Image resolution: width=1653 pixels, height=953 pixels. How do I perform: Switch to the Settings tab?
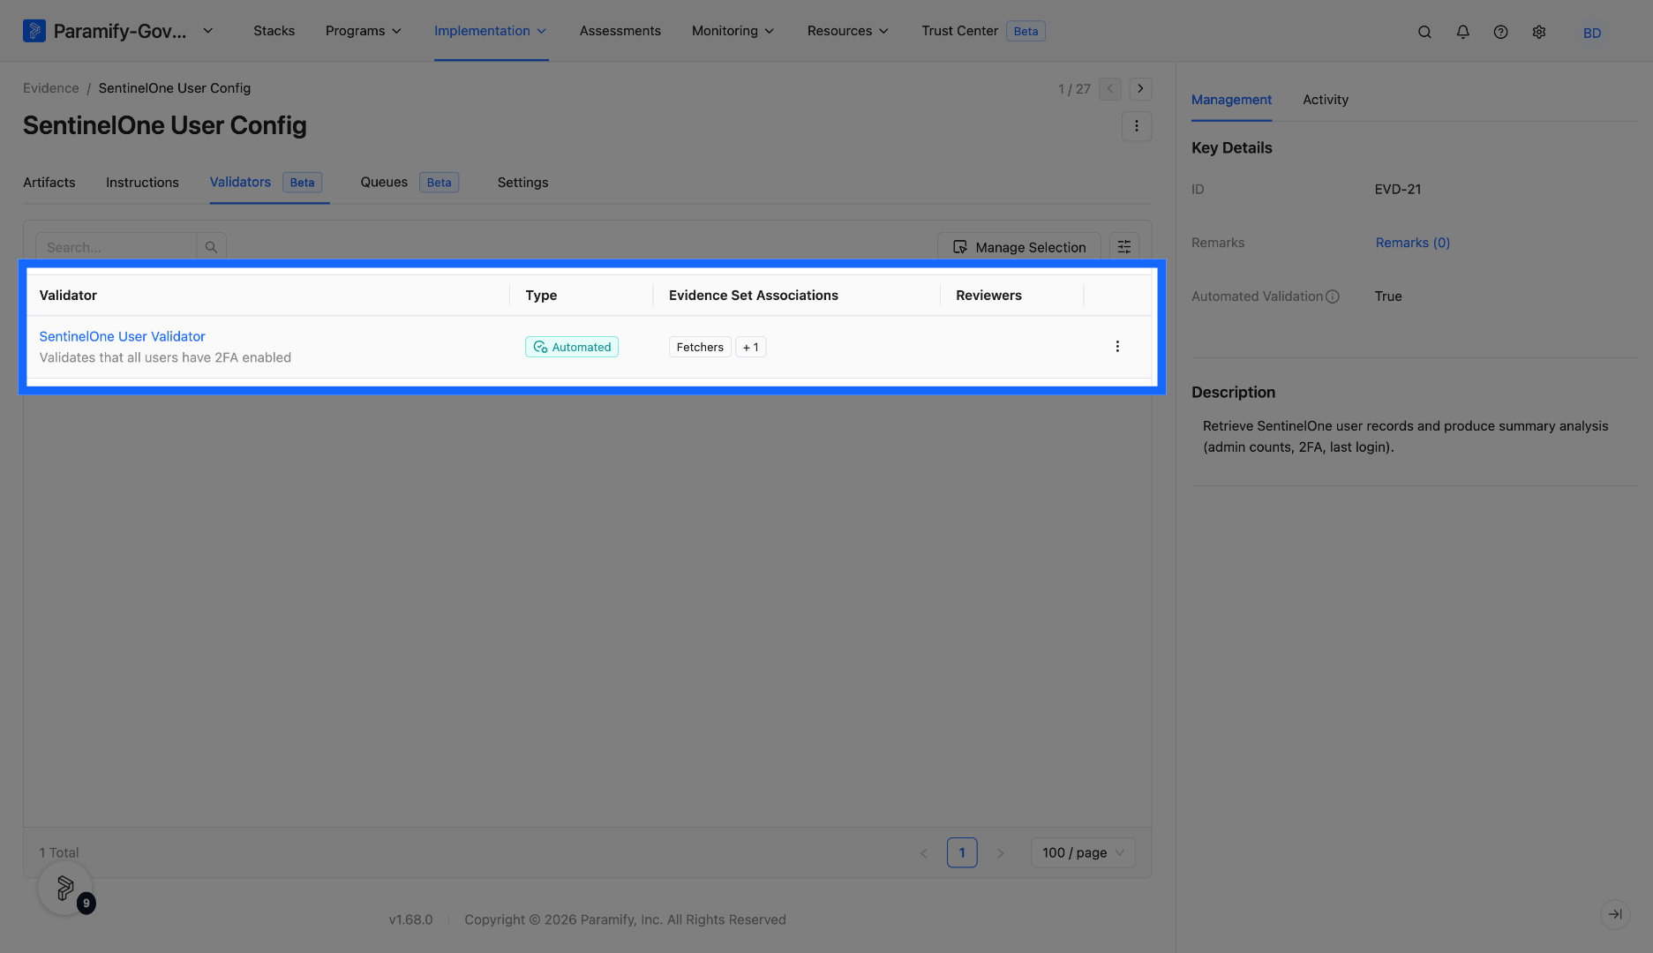522,183
